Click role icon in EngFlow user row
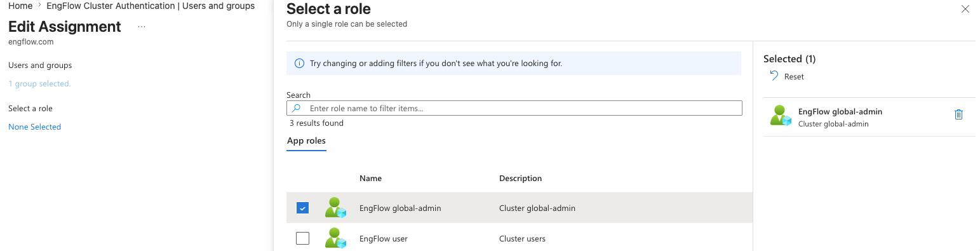This screenshot has height=251, width=980. point(335,238)
